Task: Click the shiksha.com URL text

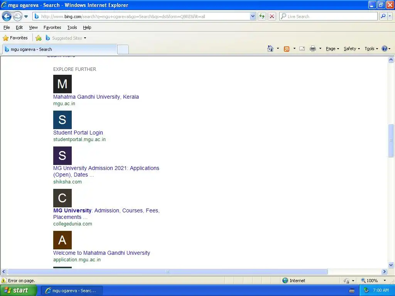Action: click(68, 182)
